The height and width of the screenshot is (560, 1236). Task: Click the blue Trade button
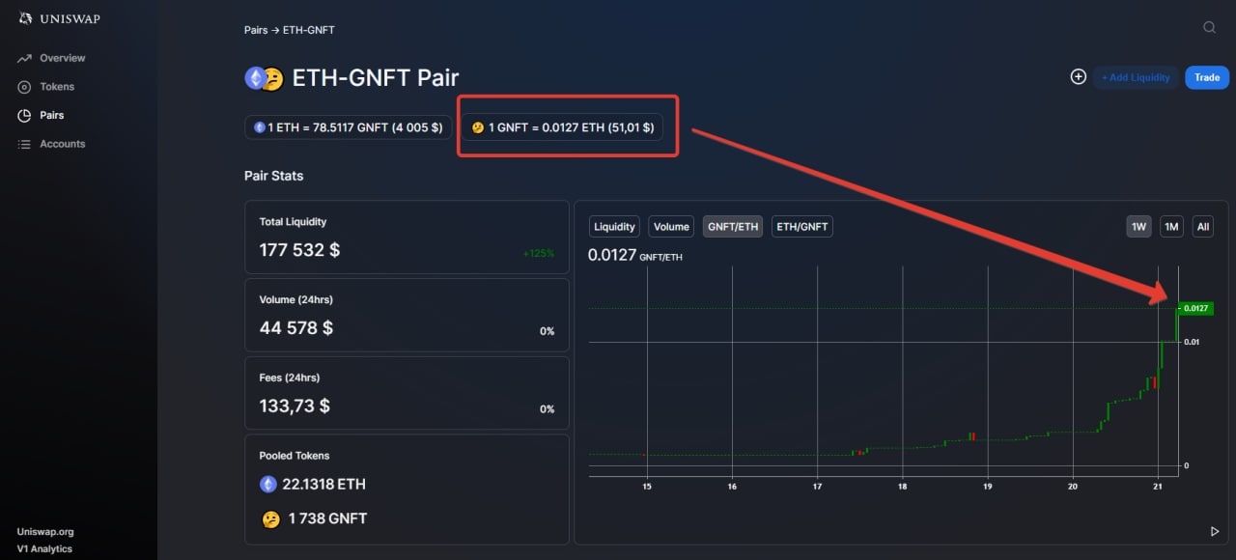coord(1207,77)
